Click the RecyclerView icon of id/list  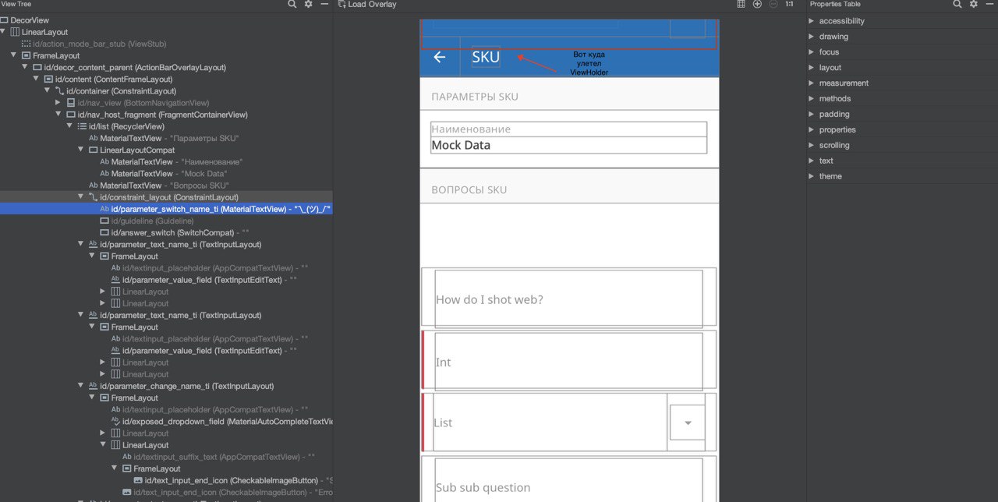pyautogui.click(x=82, y=126)
